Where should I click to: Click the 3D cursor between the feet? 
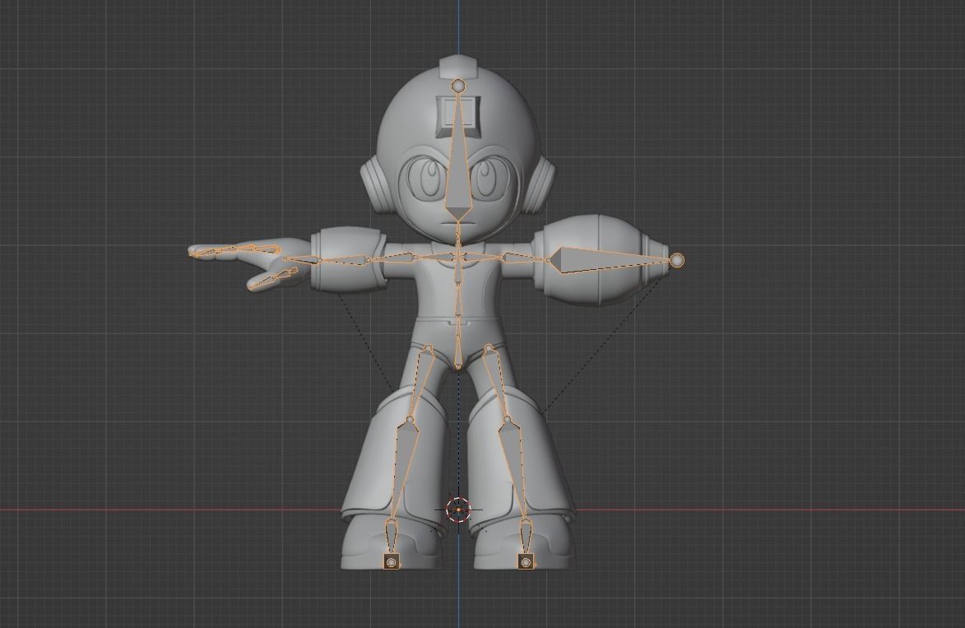click(458, 509)
